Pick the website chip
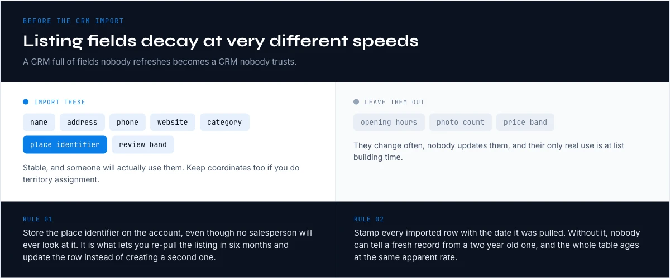Viewport: 670px width, 278px height. tap(173, 123)
